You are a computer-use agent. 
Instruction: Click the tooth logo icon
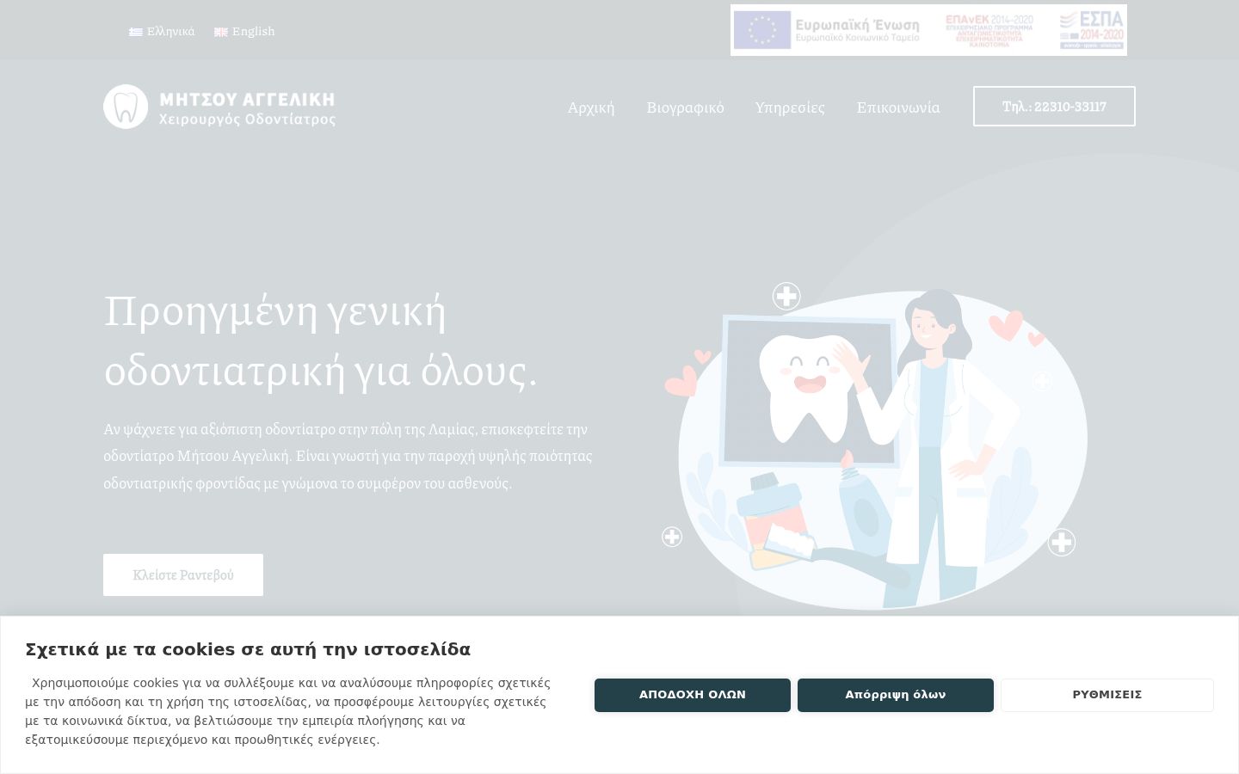[126, 107]
